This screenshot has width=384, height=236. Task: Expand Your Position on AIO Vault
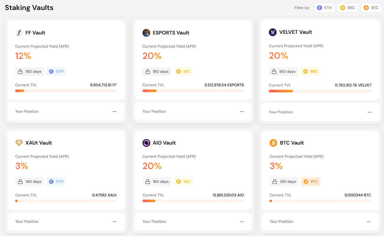[192, 221]
